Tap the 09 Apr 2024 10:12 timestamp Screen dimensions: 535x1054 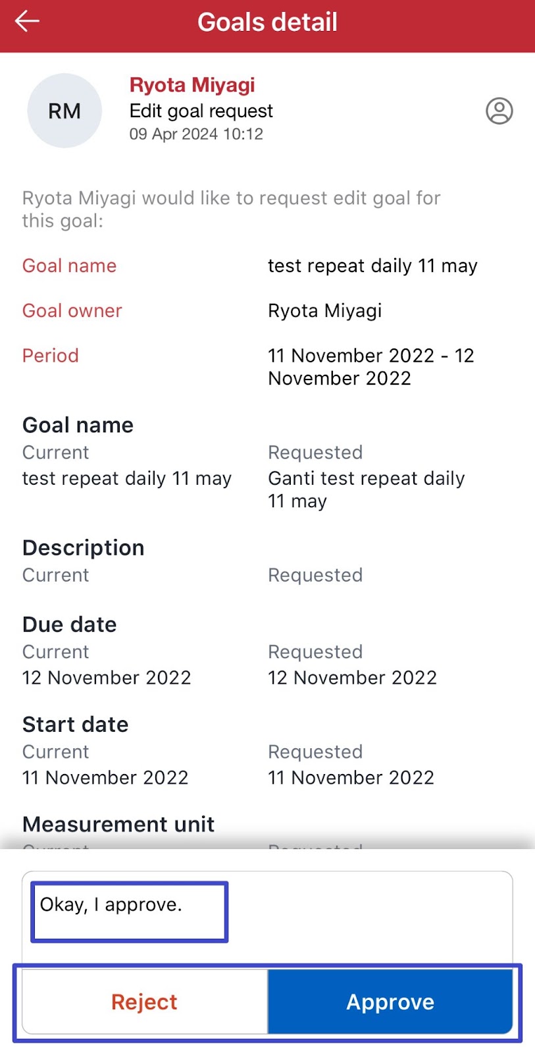point(196,134)
